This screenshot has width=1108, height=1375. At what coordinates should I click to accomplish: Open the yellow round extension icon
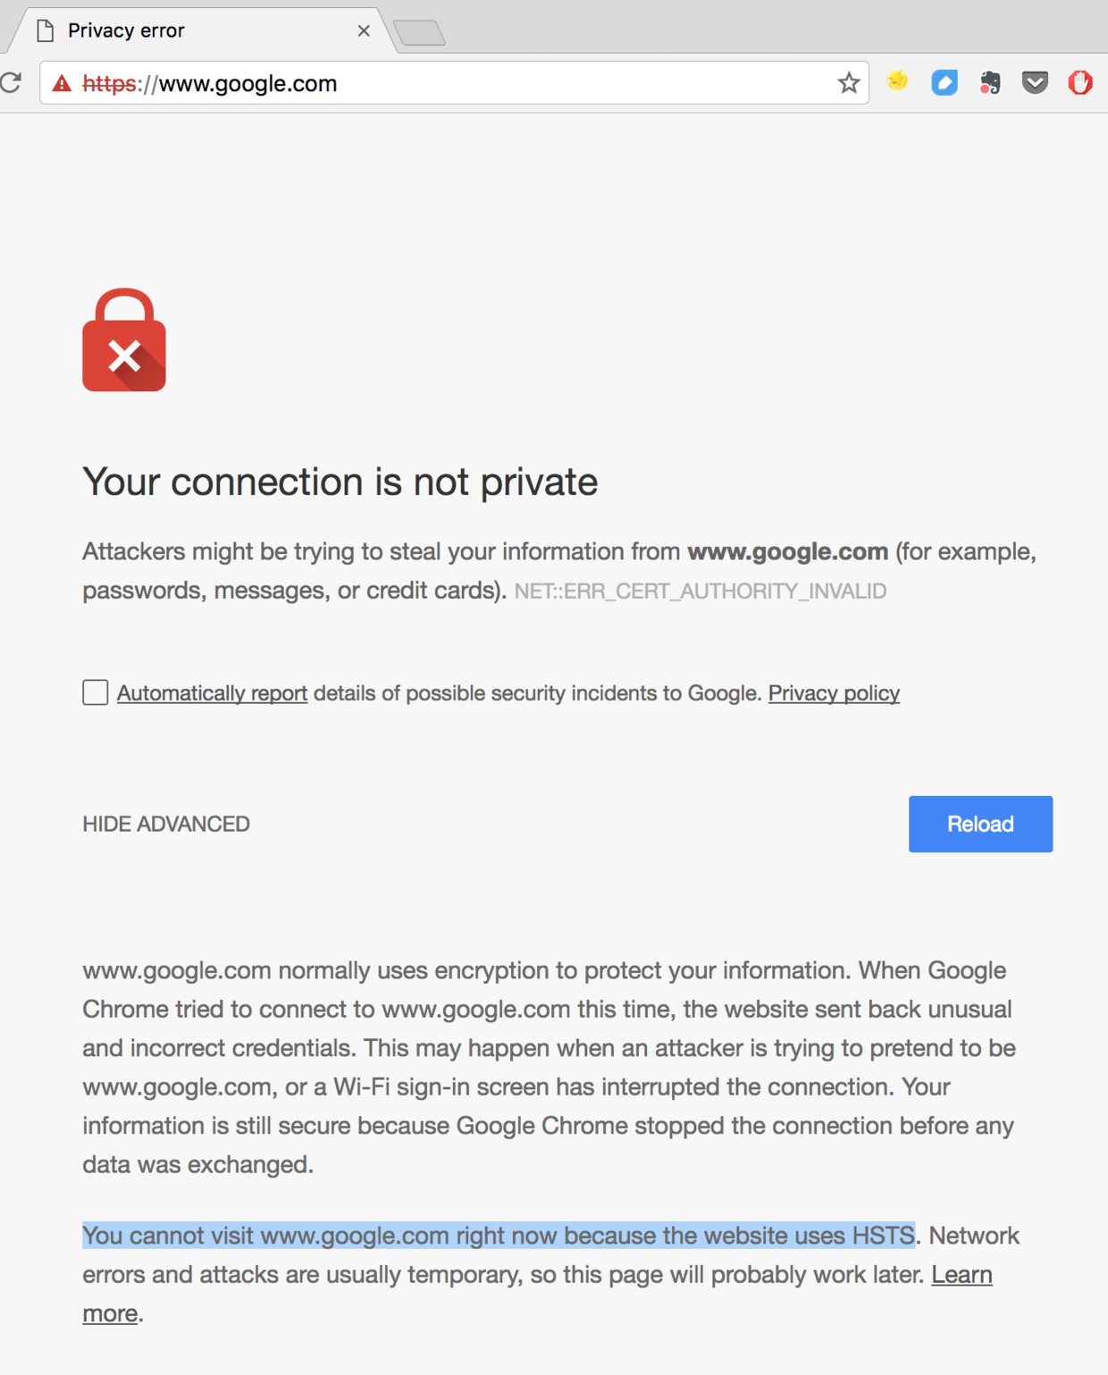point(897,82)
